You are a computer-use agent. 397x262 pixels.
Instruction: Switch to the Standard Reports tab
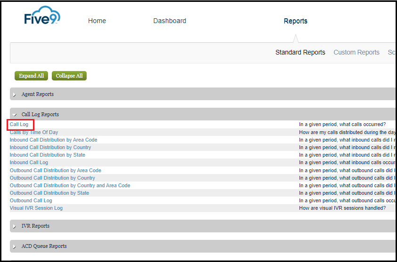click(300, 52)
